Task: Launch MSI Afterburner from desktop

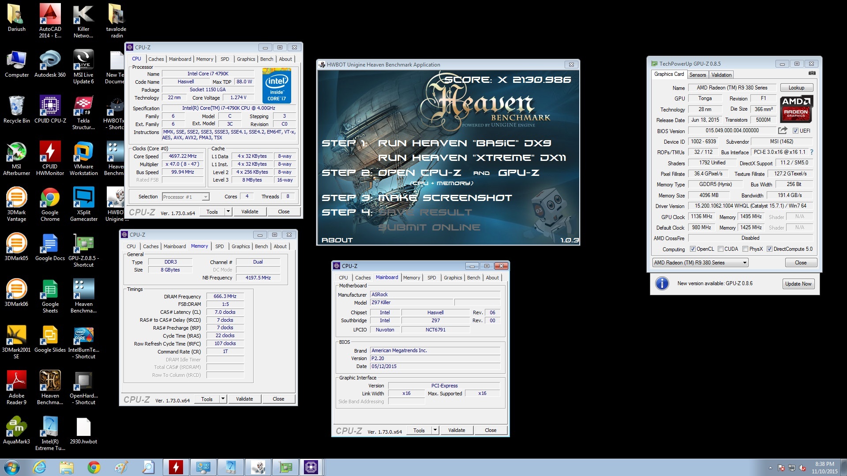Action: click(17, 158)
